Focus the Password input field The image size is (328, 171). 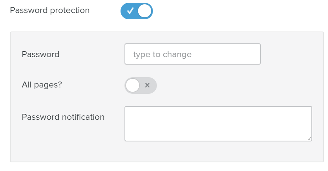click(192, 54)
